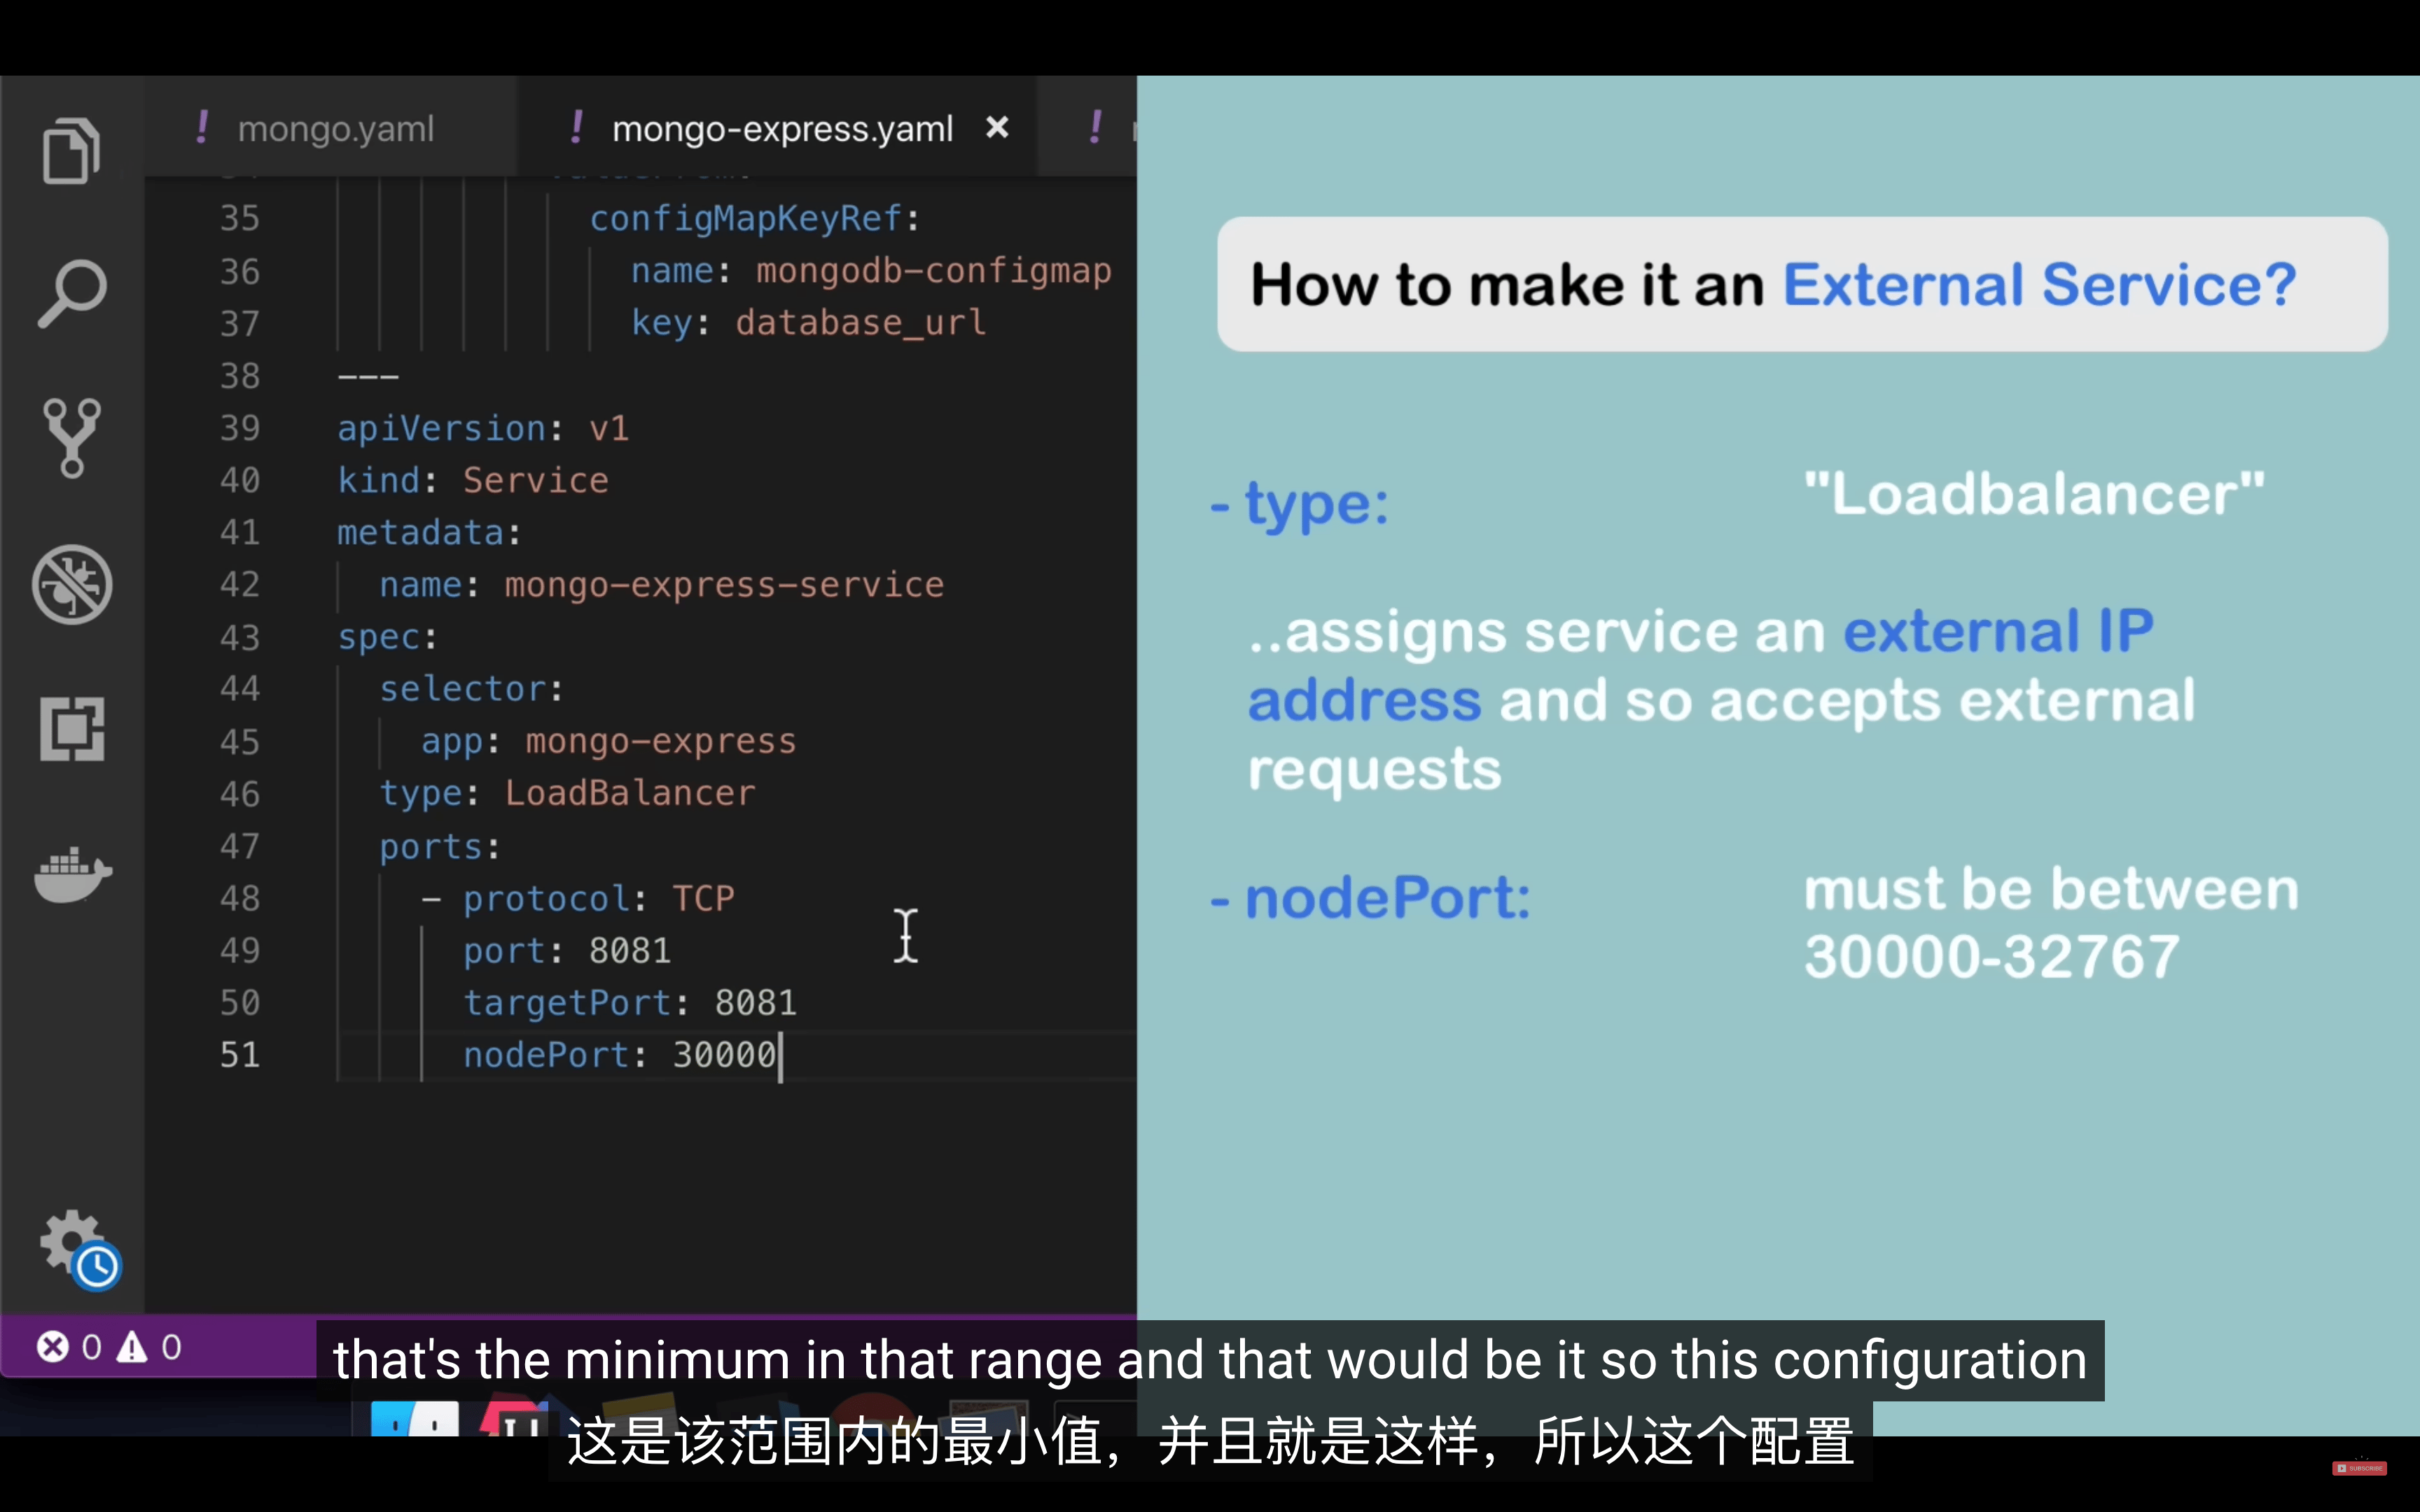The width and height of the screenshot is (2420, 1512).
Task: Click the 'apiVersion: v1' line
Action: click(483, 428)
